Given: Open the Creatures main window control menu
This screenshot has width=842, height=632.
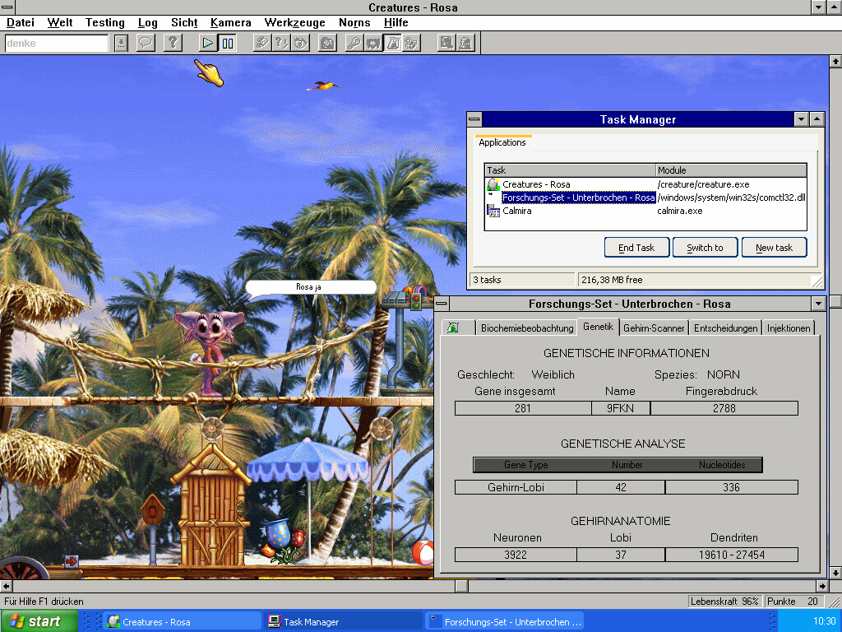Looking at the screenshot, I should tap(7, 7).
